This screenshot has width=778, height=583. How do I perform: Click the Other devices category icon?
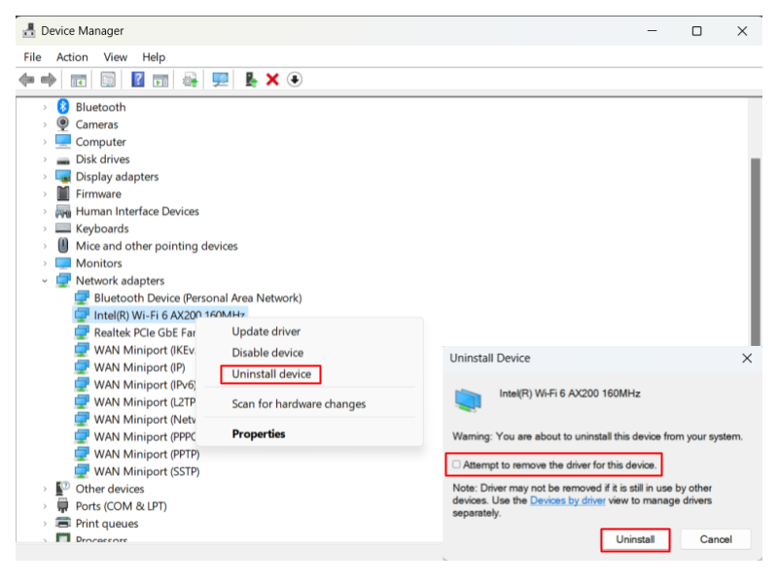point(63,489)
